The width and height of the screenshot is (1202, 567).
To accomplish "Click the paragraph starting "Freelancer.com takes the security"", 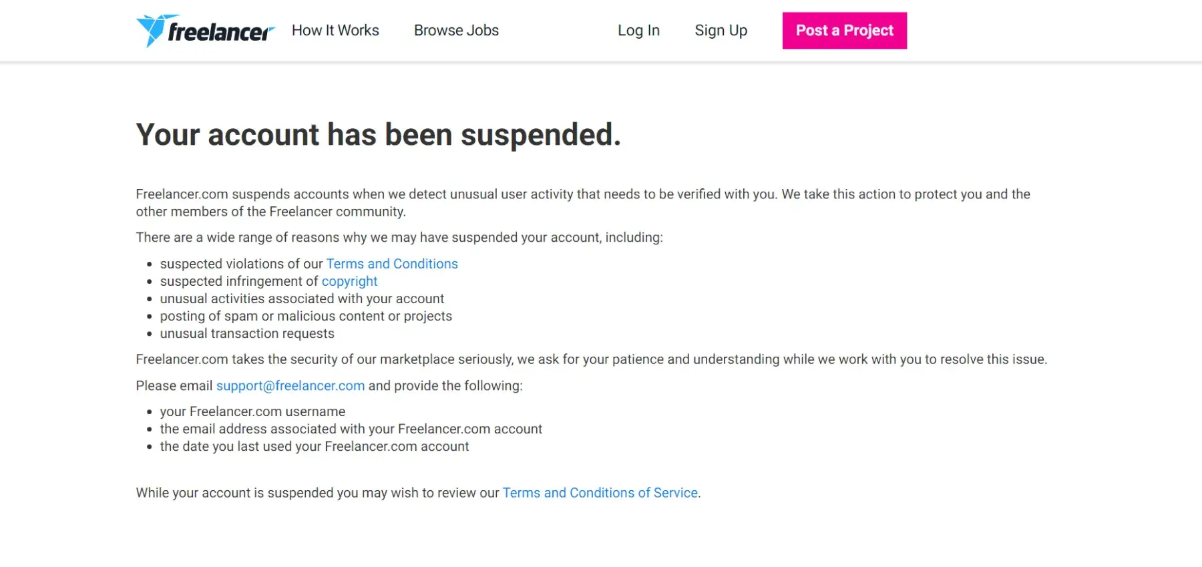I will point(591,359).
